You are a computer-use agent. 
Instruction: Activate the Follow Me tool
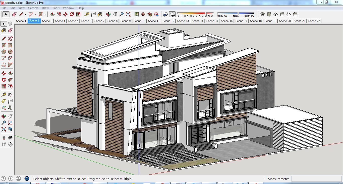10,80
